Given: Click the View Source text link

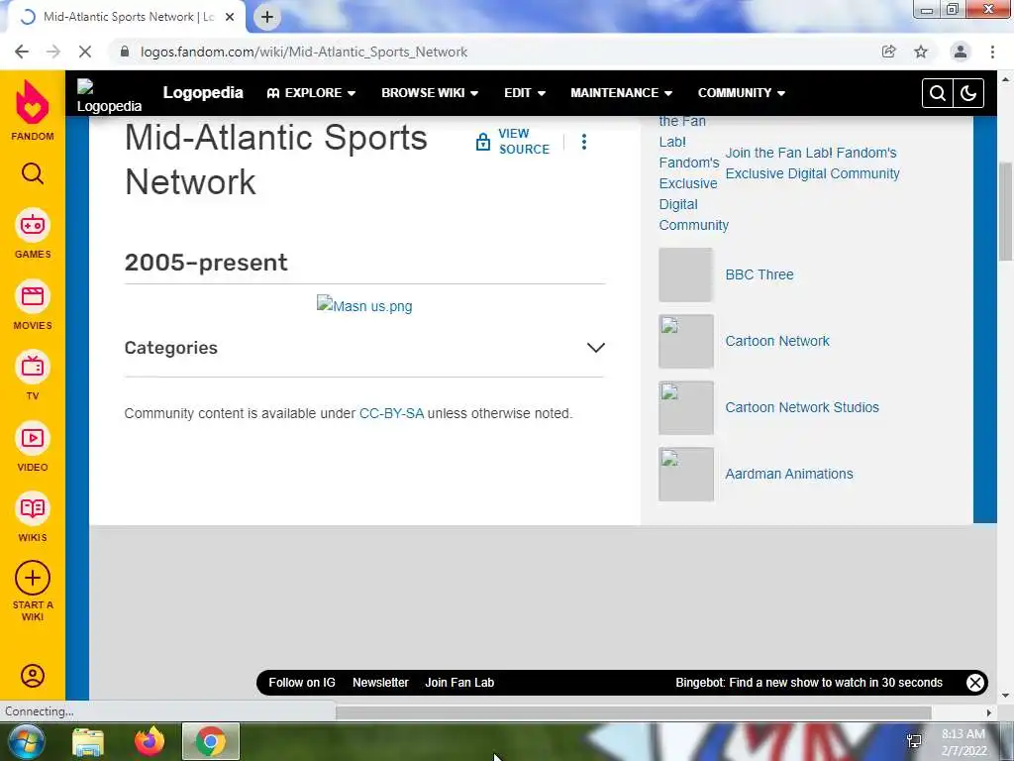Looking at the screenshot, I should point(524,141).
